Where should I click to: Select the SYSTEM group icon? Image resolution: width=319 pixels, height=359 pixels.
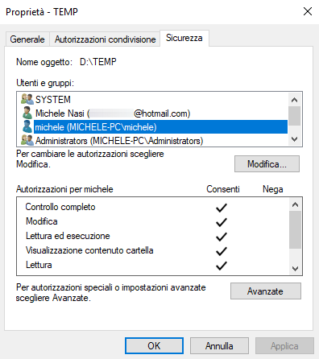(27, 99)
